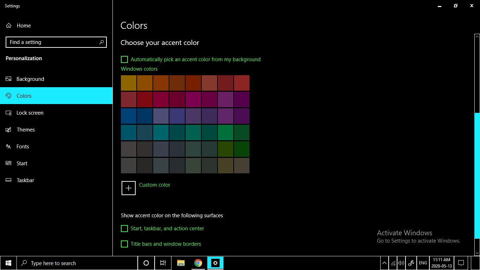Open Start settings page
Screen dimensions: 480x270
point(56,163)
